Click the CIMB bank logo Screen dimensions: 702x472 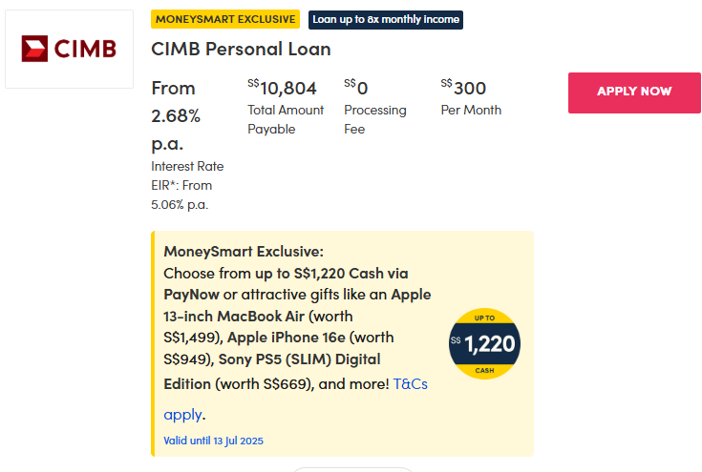point(69,49)
